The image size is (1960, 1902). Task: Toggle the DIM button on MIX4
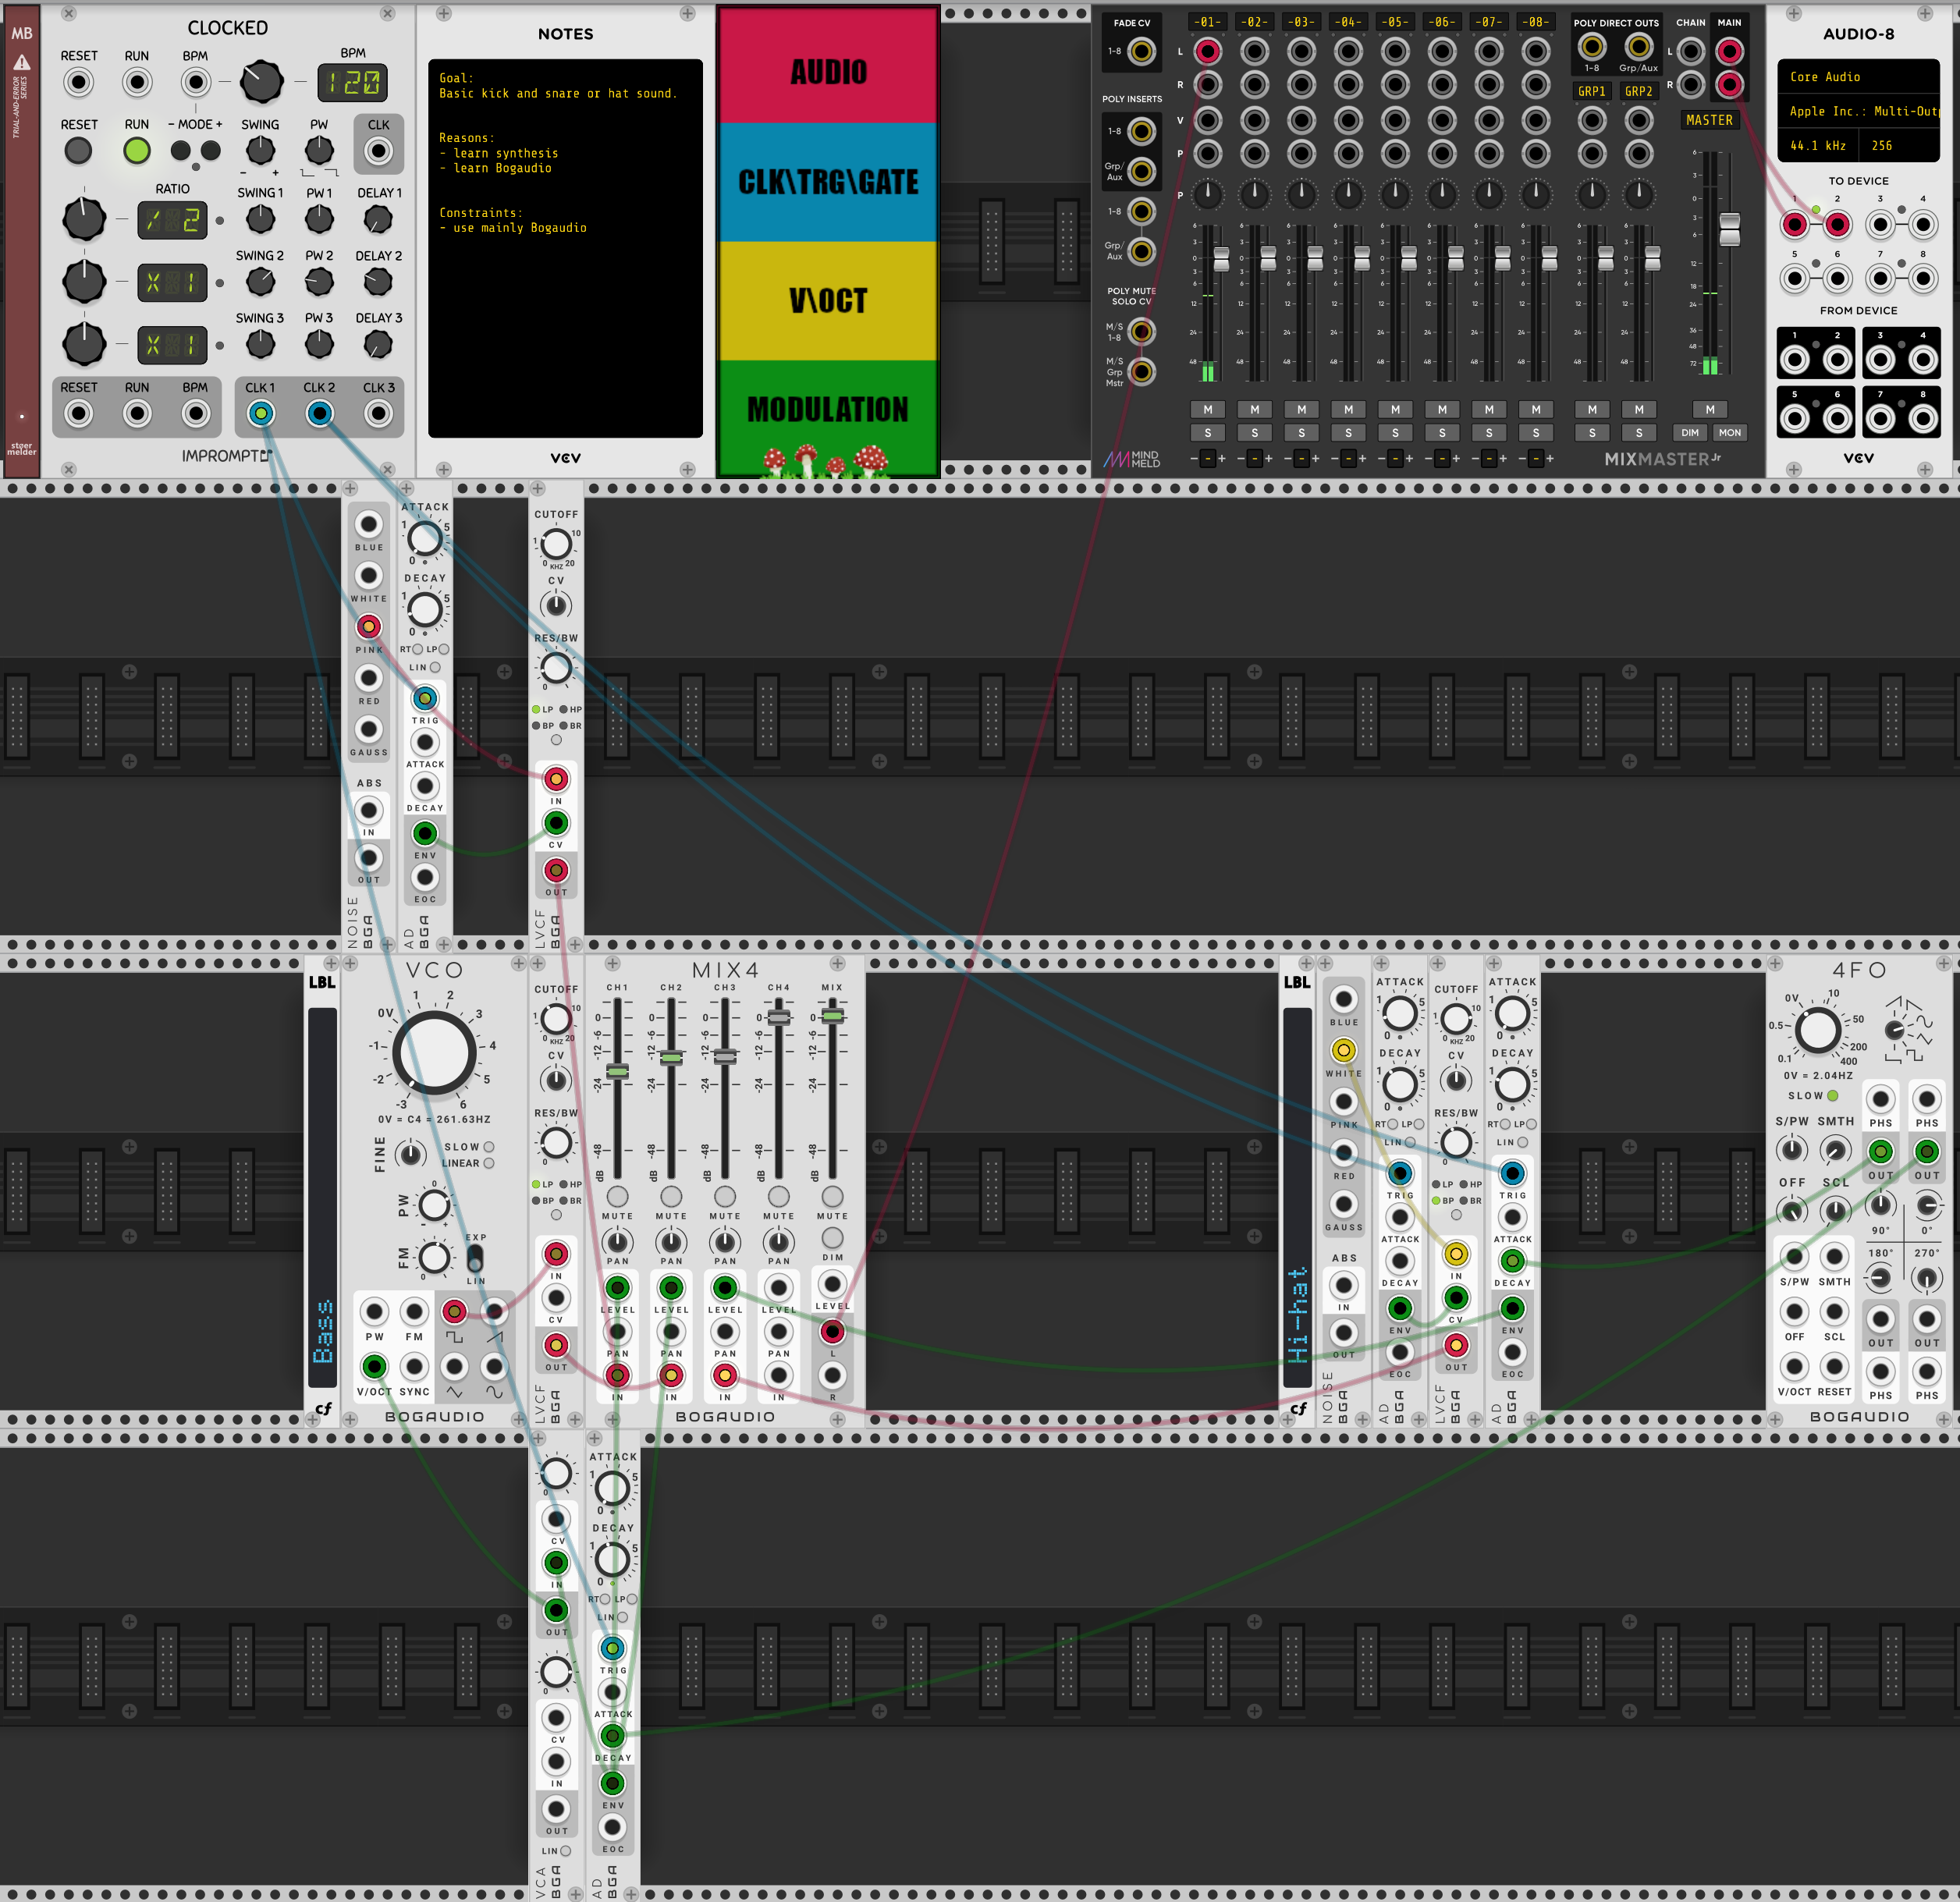click(x=832, y=1238)
